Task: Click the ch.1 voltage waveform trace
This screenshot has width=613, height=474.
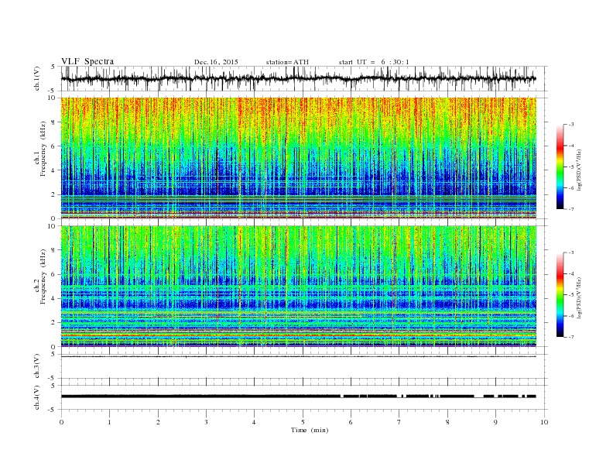Action: [298, 78]
